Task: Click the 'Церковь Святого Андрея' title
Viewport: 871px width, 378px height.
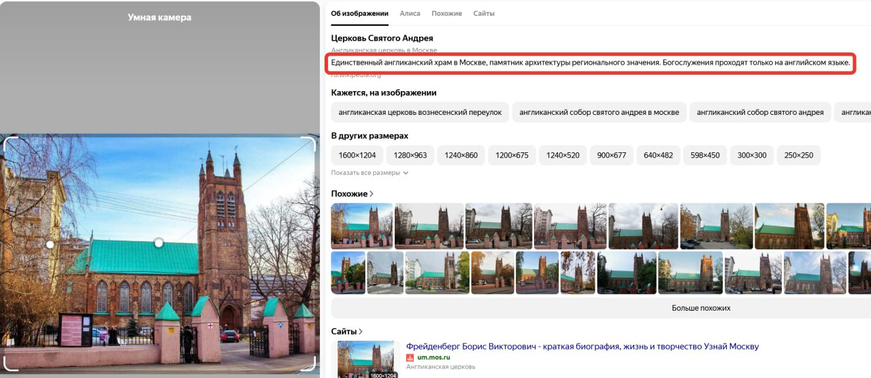Action: pos(382,38)
